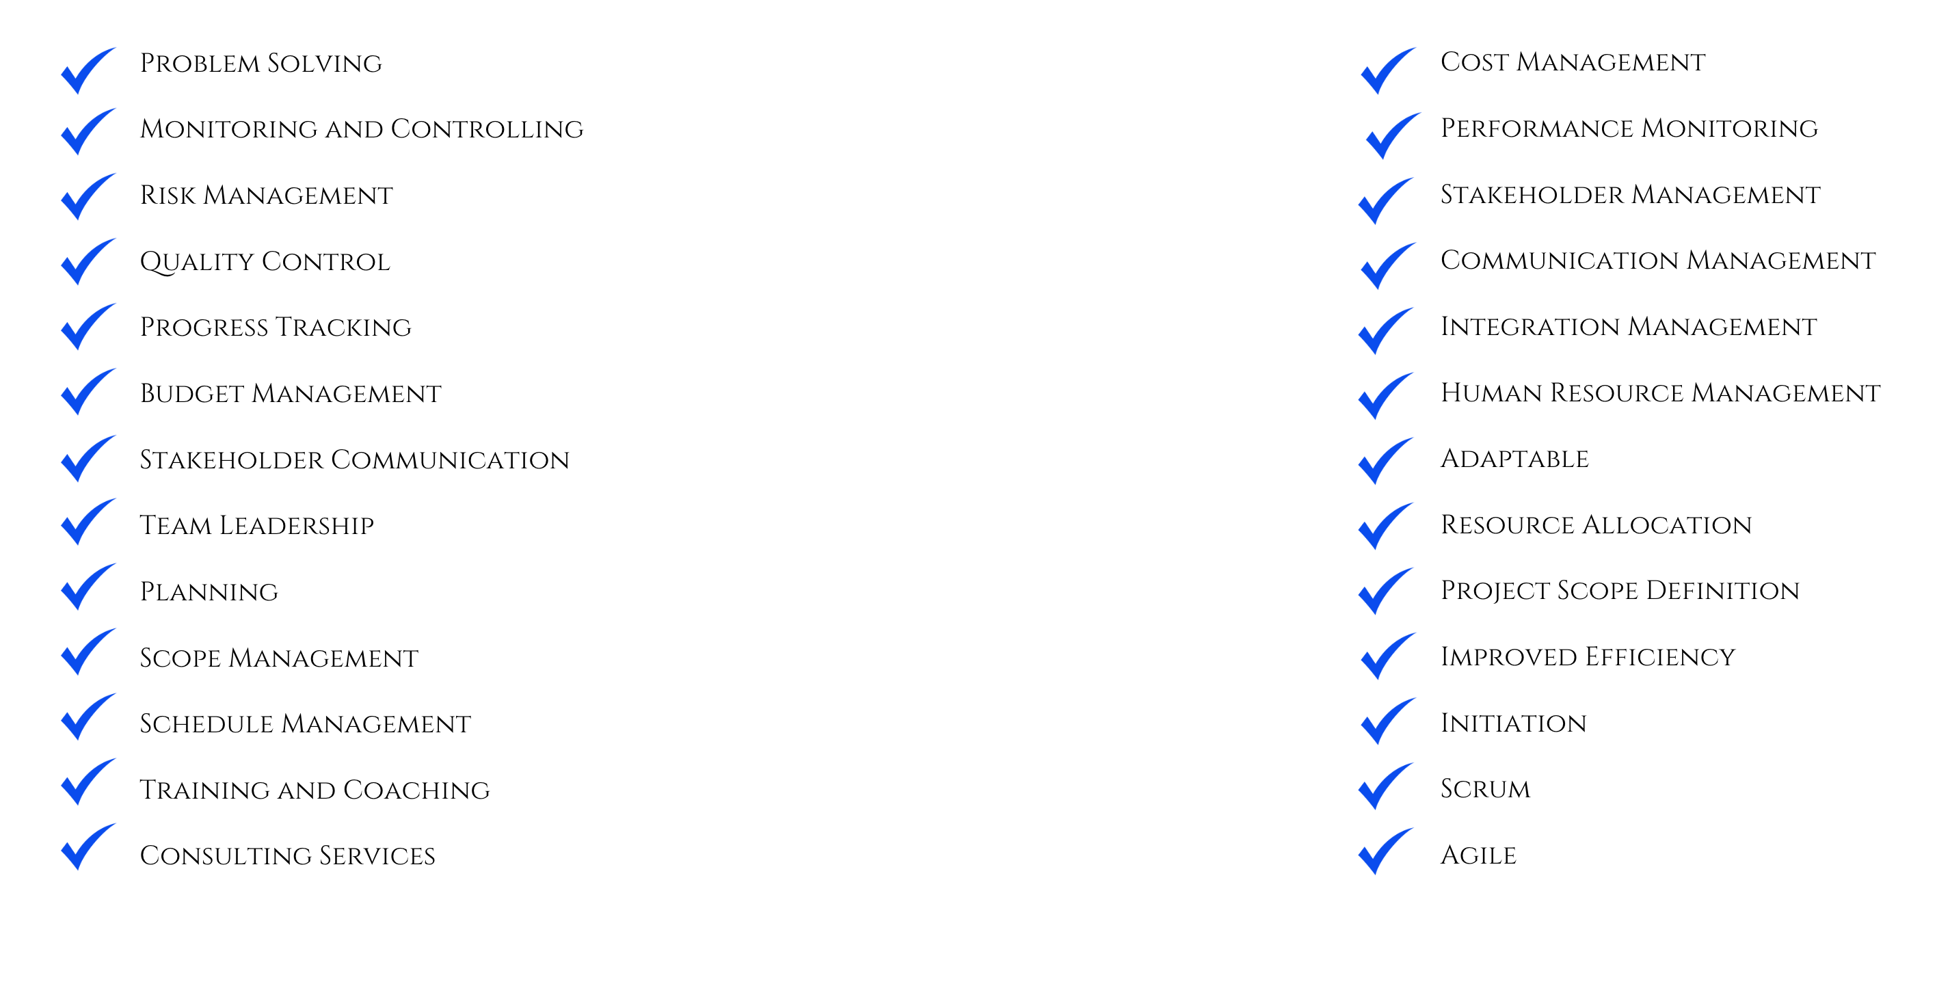Screen dimensions: 1950x986
Task: Select the checkmark next to Initiation
Action: (x=1386, y=721)
